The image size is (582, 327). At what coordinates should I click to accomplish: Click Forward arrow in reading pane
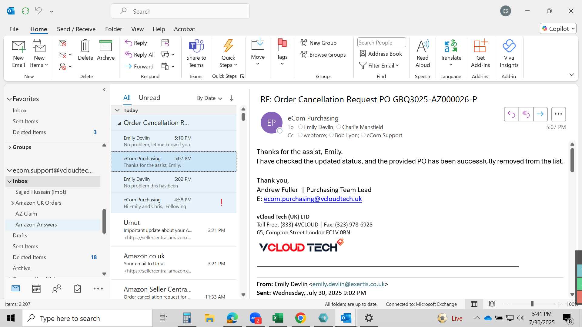(x=540, y=114)
